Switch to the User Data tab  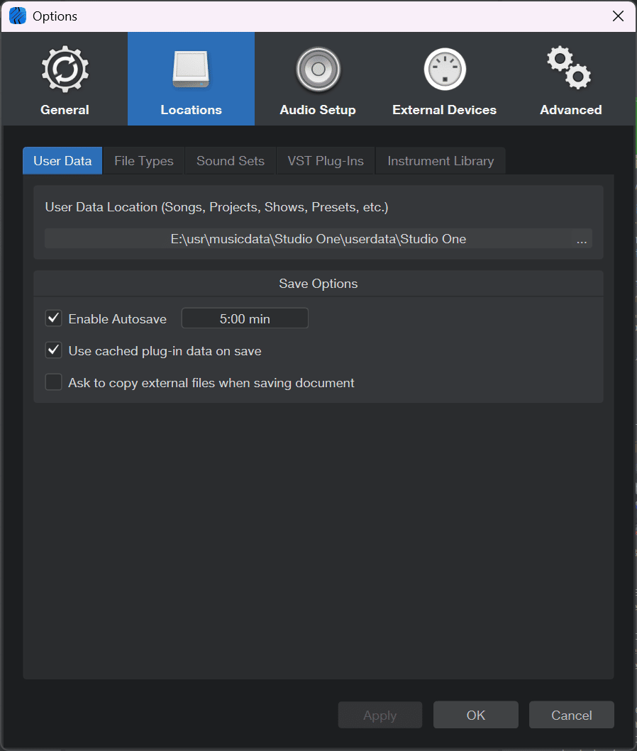(x=62, y=161)
